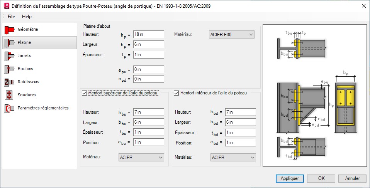Viewport: 370px width, 188px height.
Task: Open the ACIER E30 material dropdown
Action: [x=231, y=35]
